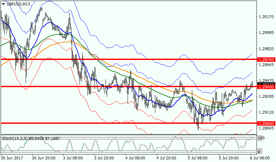Viewport: 276px width, 162px height.
Task: Click the 6 Jul 08:00 time label
Action: pos(259,158)
